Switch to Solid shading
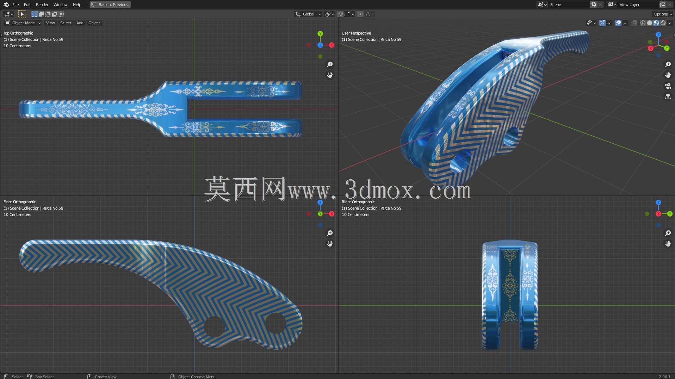Viewport: 675px width, 379px height. point(650,23)
